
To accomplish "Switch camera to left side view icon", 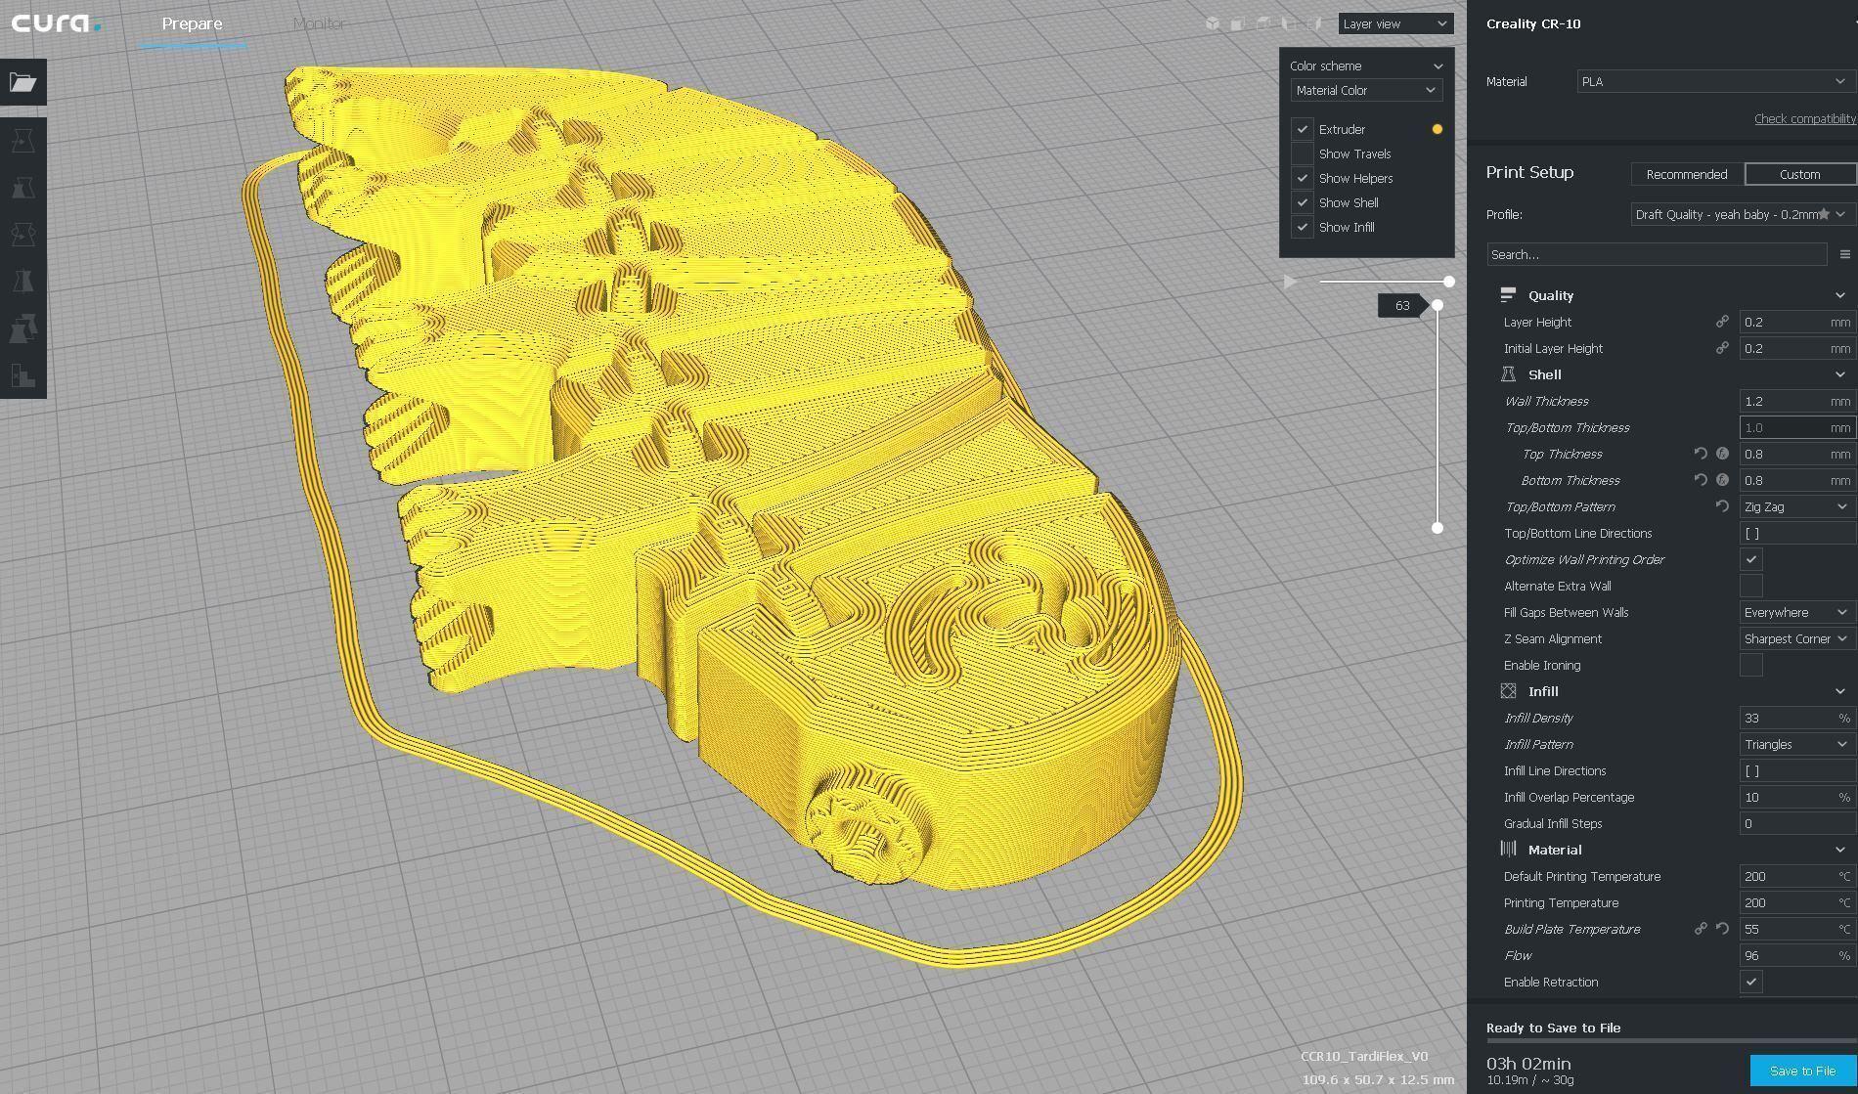I will tap(1290, 23).
